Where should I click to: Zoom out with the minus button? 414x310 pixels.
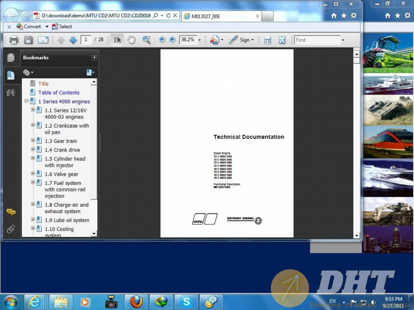[x=162, y=40]
